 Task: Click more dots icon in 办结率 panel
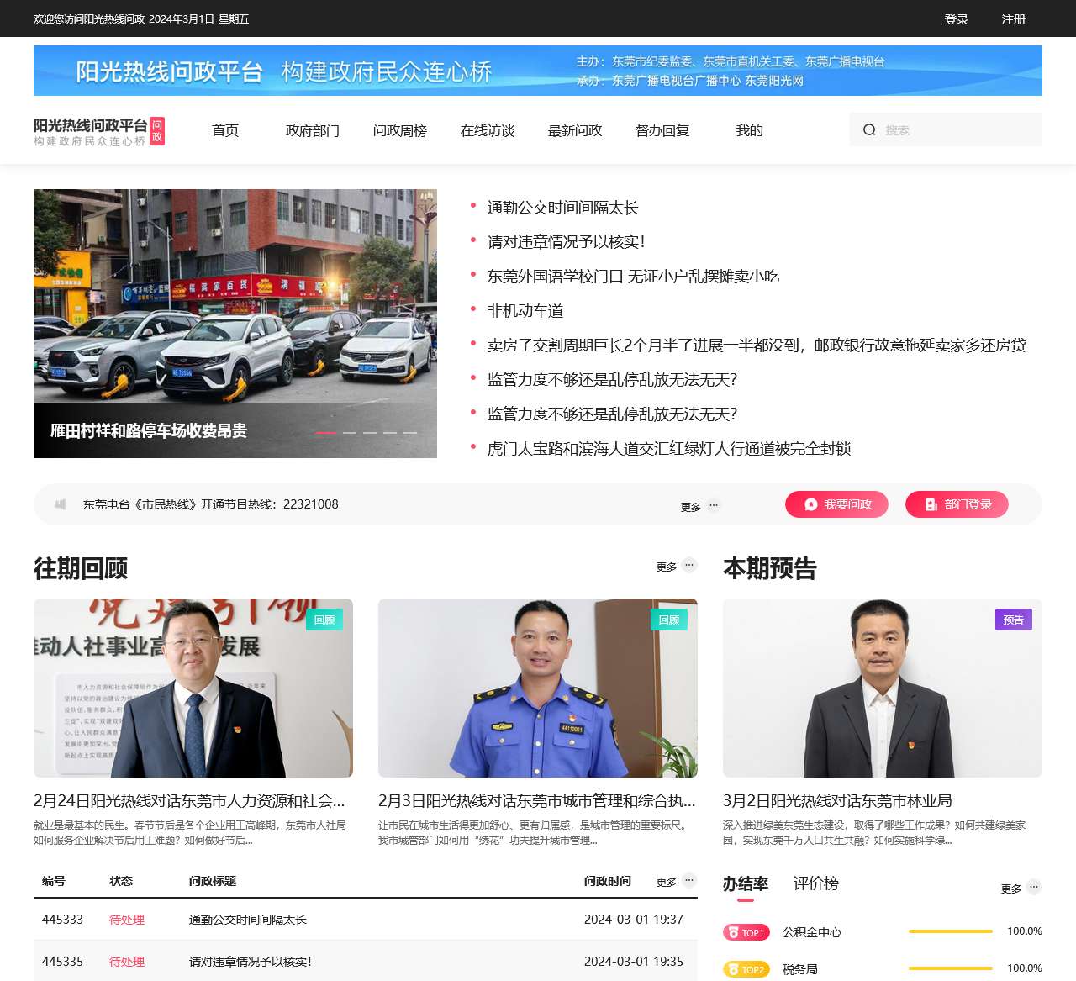pos(1034,887)
